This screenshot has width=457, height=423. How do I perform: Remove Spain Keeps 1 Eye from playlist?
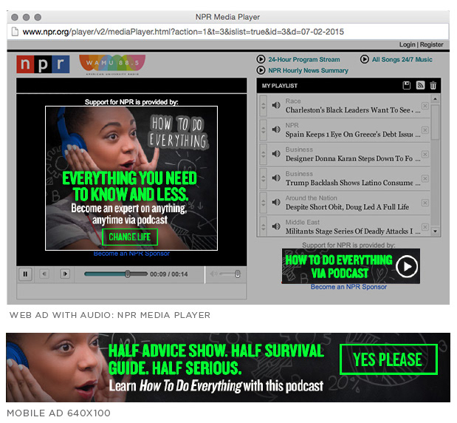(425, 130)
